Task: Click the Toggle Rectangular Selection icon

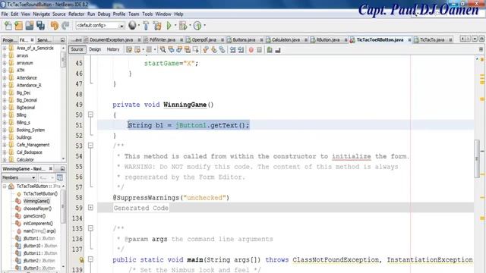Action: point(196,50)
